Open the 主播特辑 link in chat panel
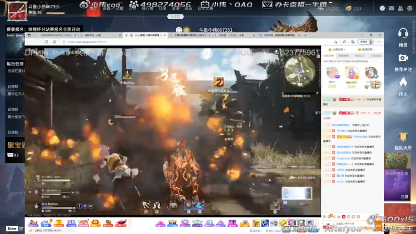The width and height of the screenshot is (416, 234). [x=337, y=49]
